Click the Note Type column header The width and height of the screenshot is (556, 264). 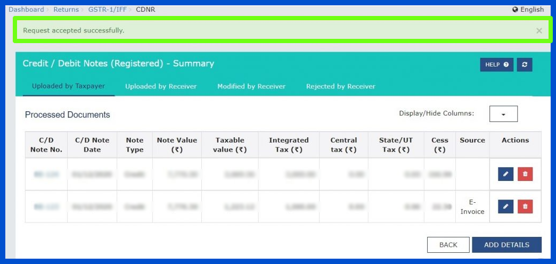135,145
